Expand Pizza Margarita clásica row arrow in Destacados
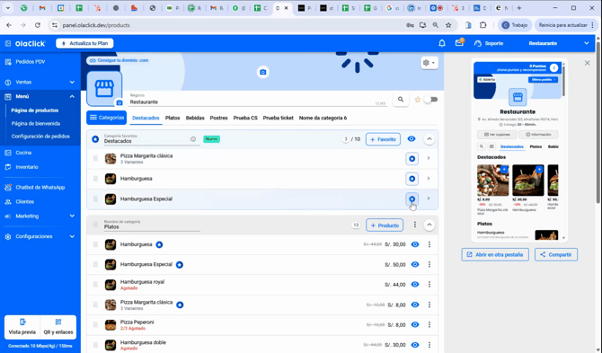 429,158
